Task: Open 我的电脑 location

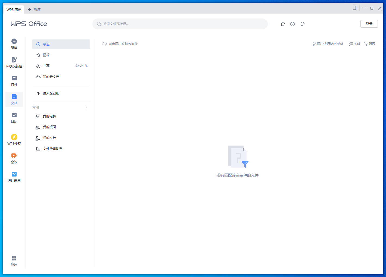Action: [61, 116]
